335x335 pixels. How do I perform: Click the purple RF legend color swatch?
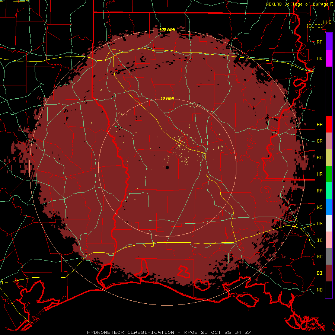pos(329,42)
